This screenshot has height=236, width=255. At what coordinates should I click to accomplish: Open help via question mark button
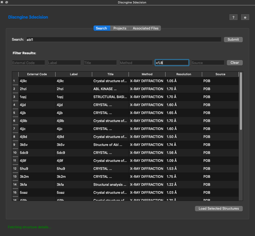click(x=233, y=17)
